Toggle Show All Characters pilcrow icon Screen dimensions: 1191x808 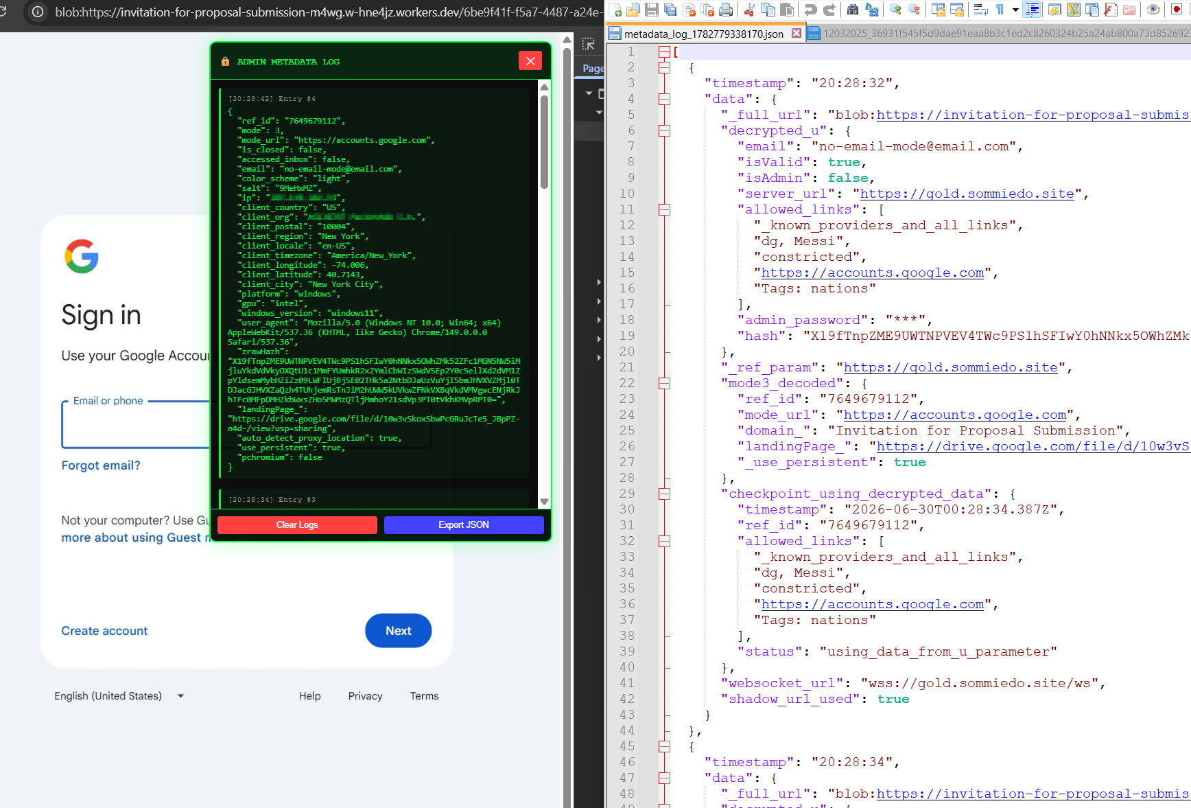point(1000,10)
